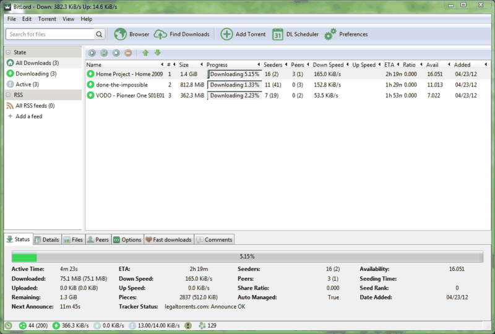Click the warning exclamation icon in status bar

188,325
